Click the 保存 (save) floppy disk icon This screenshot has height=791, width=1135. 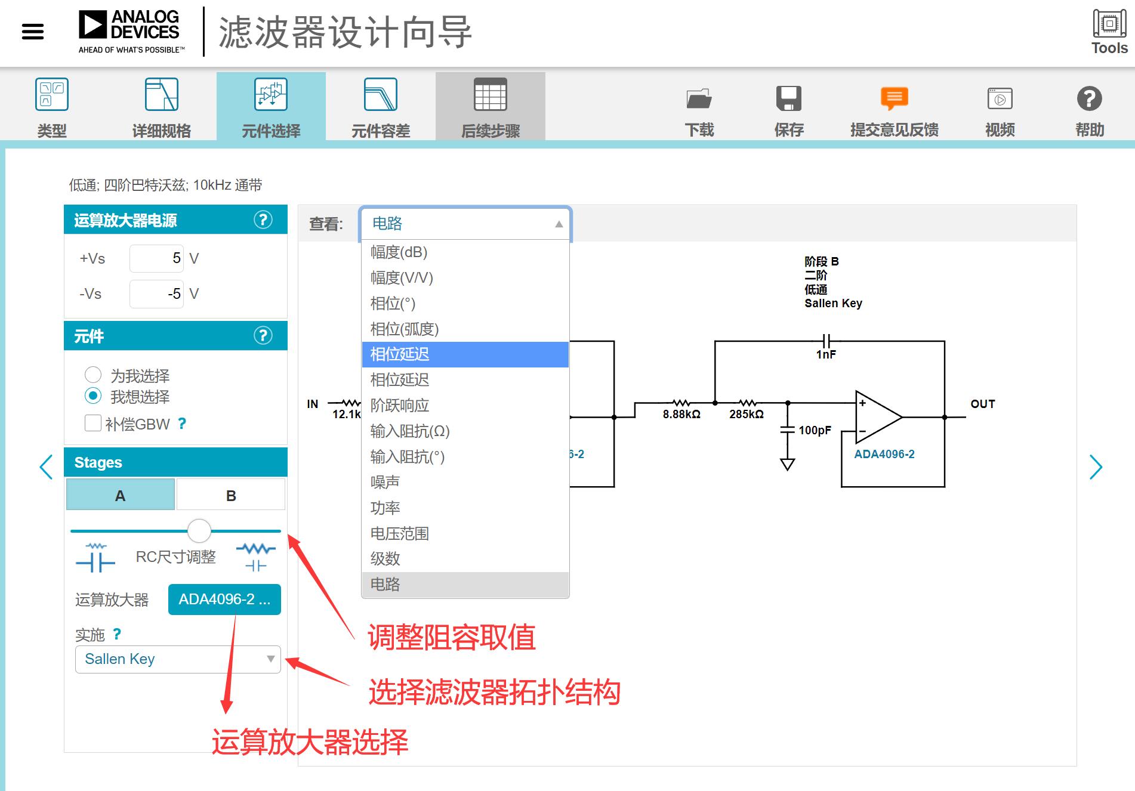tap(788, 99)
